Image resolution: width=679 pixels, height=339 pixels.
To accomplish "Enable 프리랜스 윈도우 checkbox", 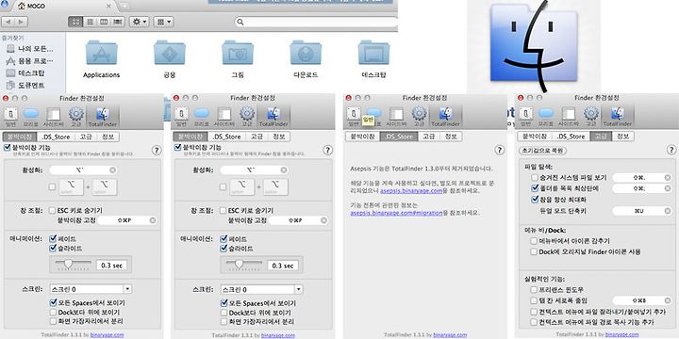I will [535, 289].
